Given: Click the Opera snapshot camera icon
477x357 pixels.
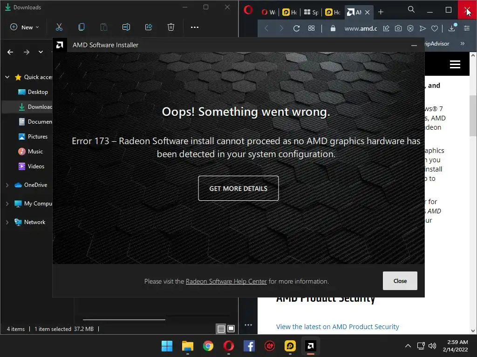Looking at the screenshot, I should [x=398, y=28].
